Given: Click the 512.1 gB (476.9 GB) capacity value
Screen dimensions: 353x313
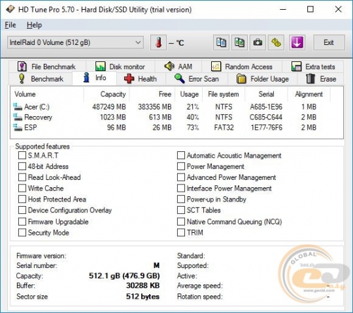Looking at the screenshot, I should click(124, 275).
